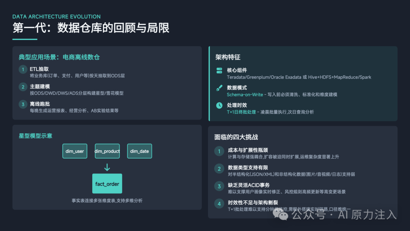Select the 处理时效 label
The height and width of the screenshot is (231, 410).
pos(237,105)
